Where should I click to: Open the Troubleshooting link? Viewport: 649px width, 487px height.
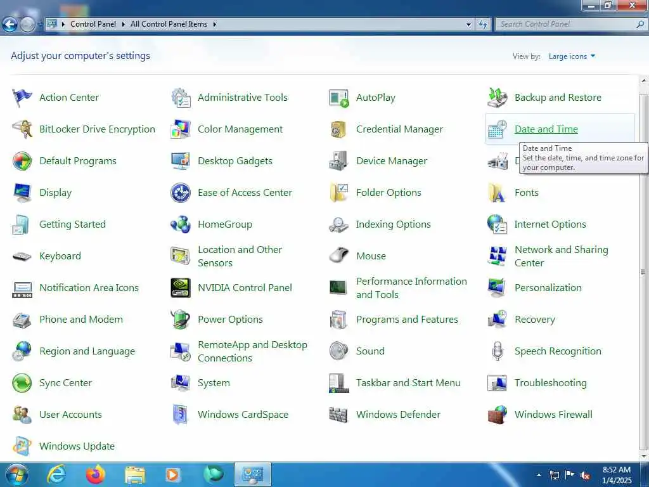(551, 382)
